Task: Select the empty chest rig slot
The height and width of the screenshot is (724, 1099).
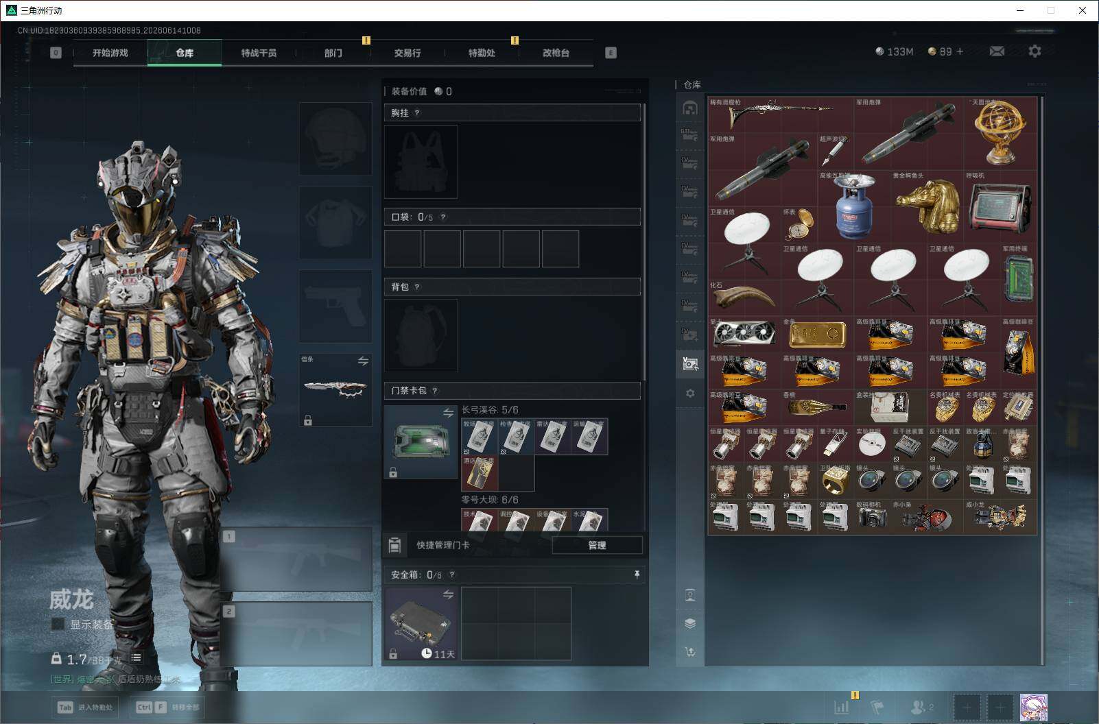Action: point(421,162)
